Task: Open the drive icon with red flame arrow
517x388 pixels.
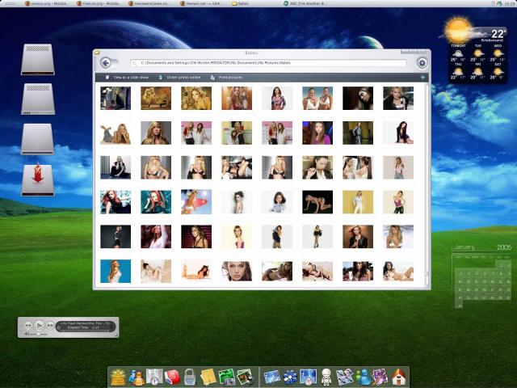Action: tap(38, 179)
